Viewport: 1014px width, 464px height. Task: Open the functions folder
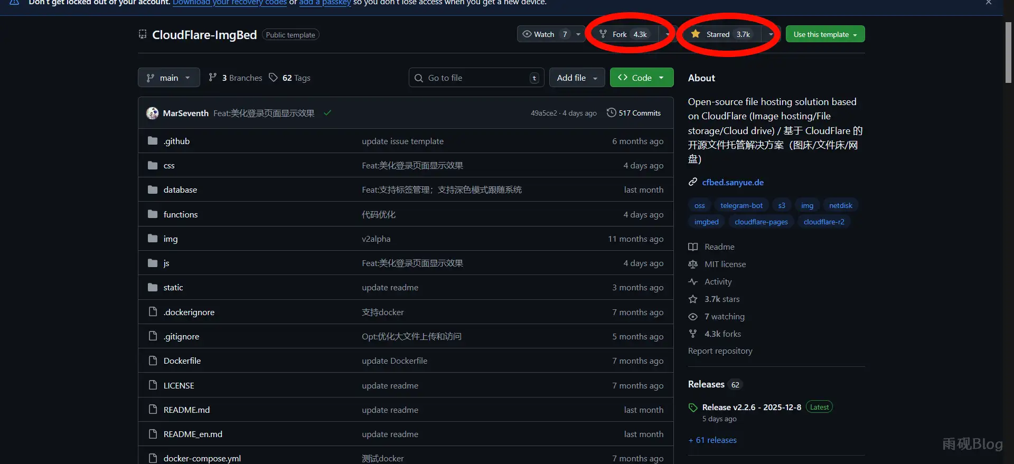coord(181,214)
